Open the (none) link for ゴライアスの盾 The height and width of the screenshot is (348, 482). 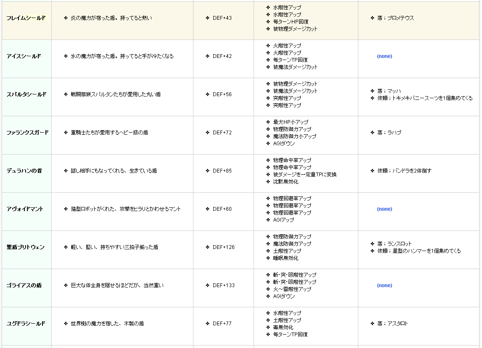[384, 285]
